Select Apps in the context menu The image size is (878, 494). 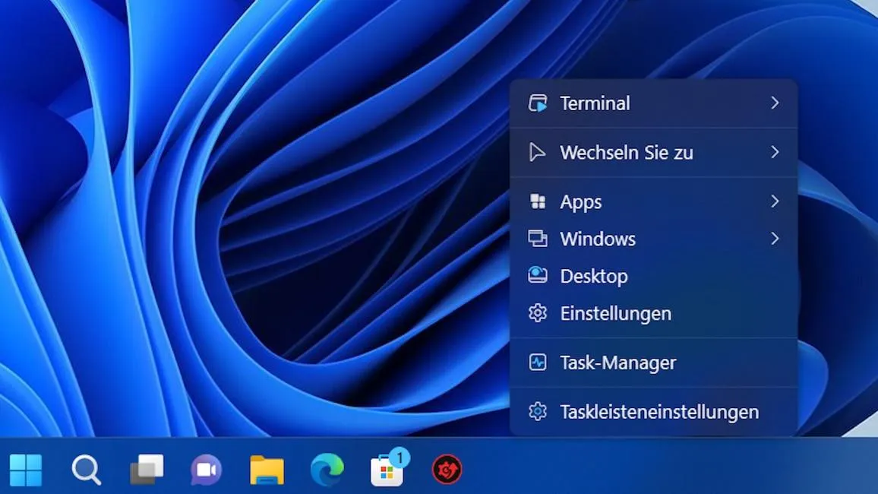[x=653, y=201]
